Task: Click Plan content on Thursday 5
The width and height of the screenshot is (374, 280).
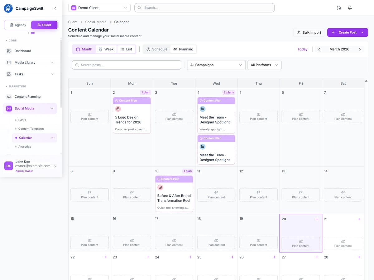Action: click(258, 116)
